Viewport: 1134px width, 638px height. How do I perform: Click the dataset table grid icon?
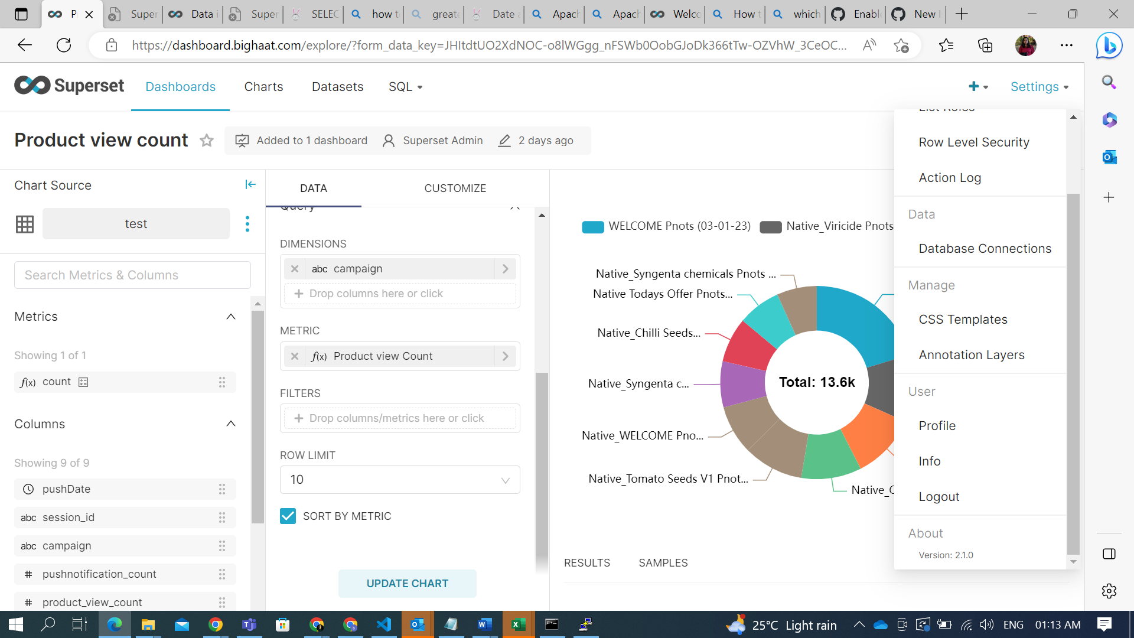coord(25,224)
